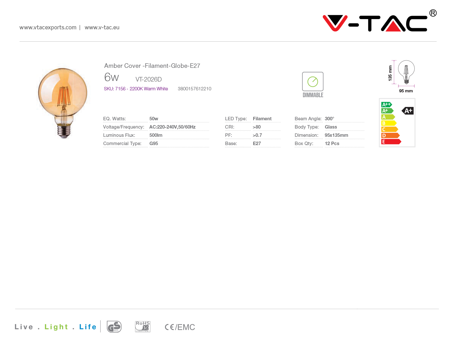The width and height of the screenshot is (456, 342).
Task: Click the LED Type value 'Filament'
Action: (x=262, y=119)
